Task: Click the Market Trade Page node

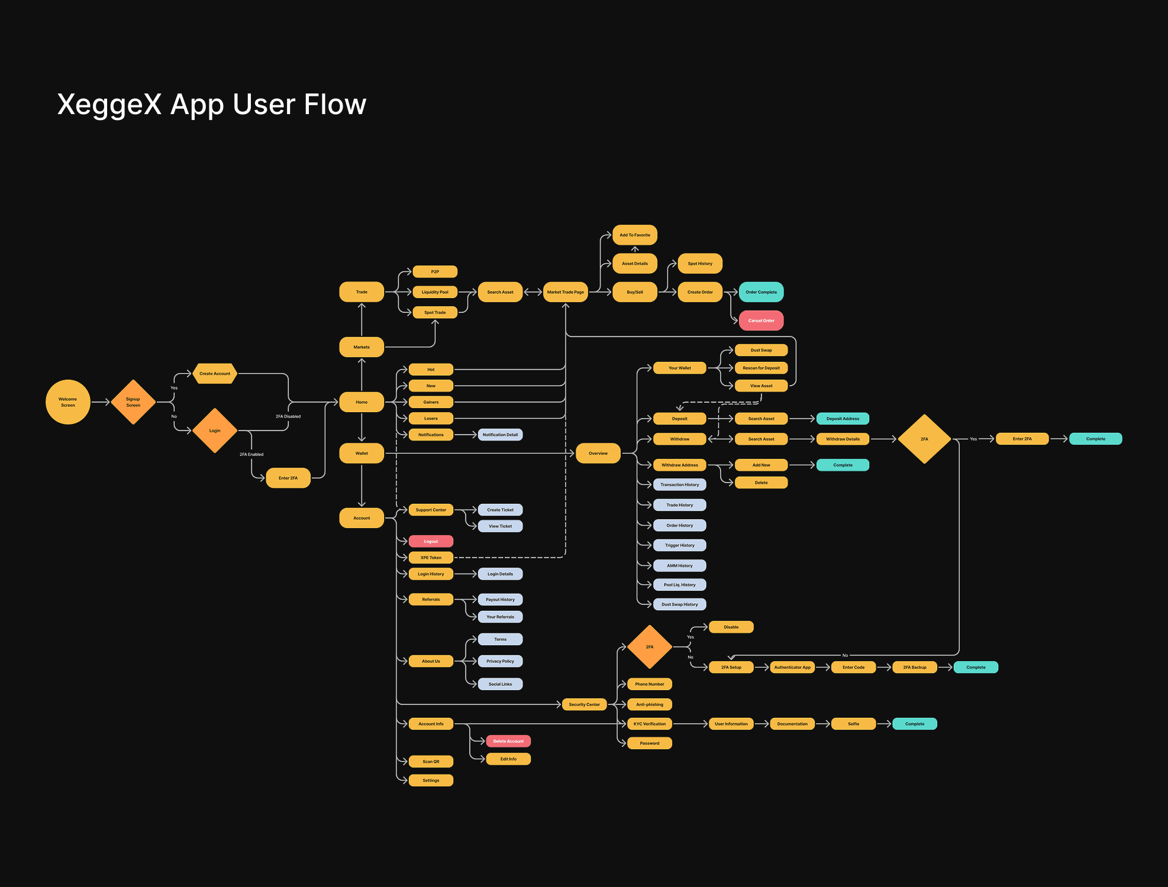Action: (566, 292)
